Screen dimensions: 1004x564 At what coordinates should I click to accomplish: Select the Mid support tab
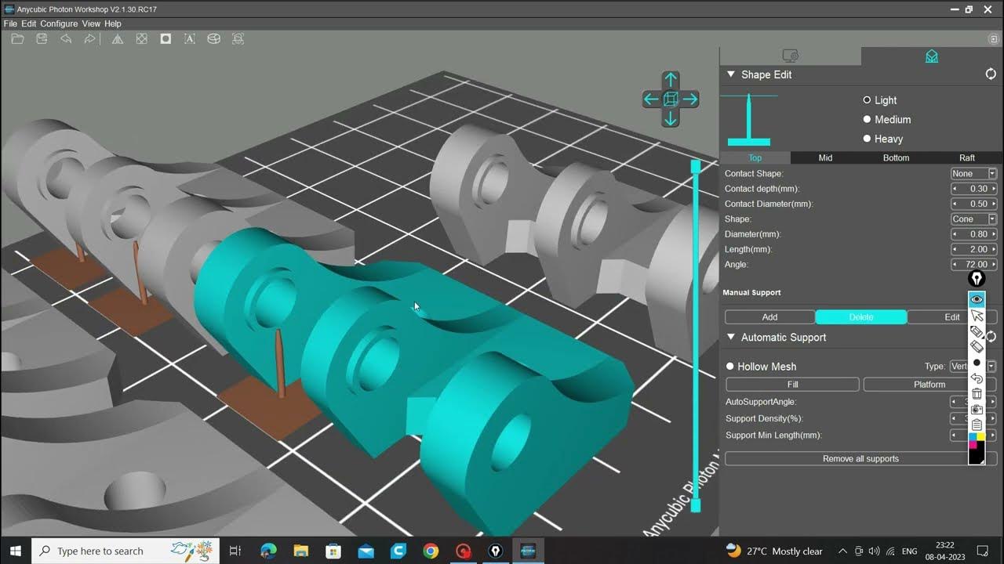(x=825, y=157)
